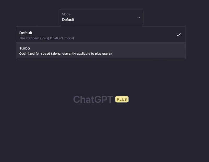Click the PLUS subscription indicator
Viewport: 209px width, 162px height.
click(122, 100)
